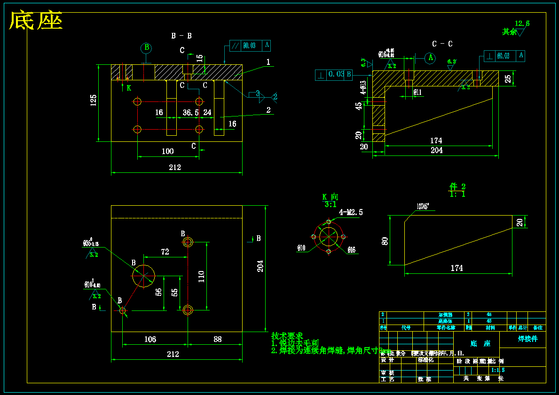The image size is (559, 395).
Task: Click the 3:1 scale under K 向
Action: click(331, 205)
